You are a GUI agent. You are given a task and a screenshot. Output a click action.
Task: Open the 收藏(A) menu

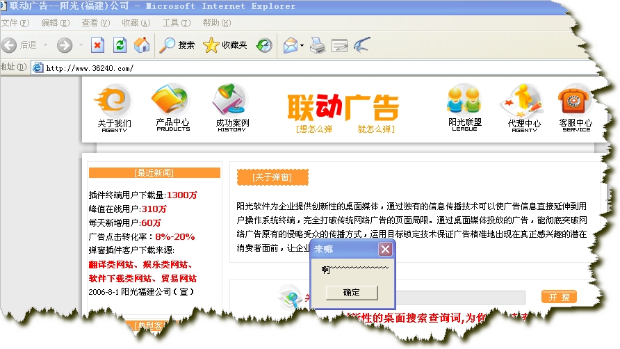(x=136, y=23)
